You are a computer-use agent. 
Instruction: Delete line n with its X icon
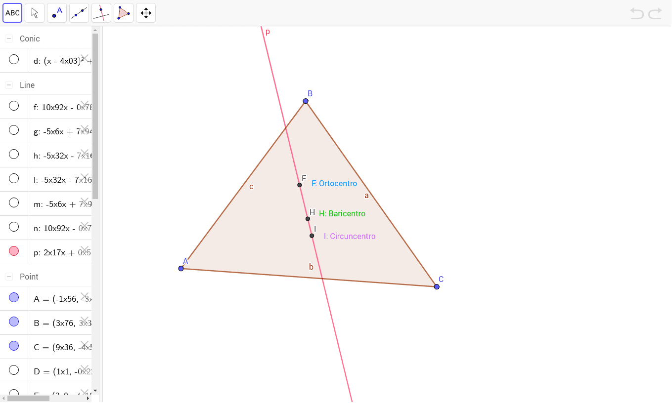pos(85,226)
